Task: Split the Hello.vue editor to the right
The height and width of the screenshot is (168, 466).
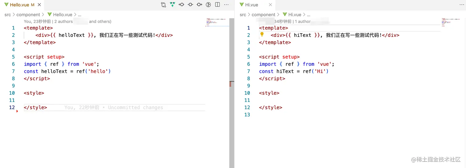Action: click(x=217, y=5)
